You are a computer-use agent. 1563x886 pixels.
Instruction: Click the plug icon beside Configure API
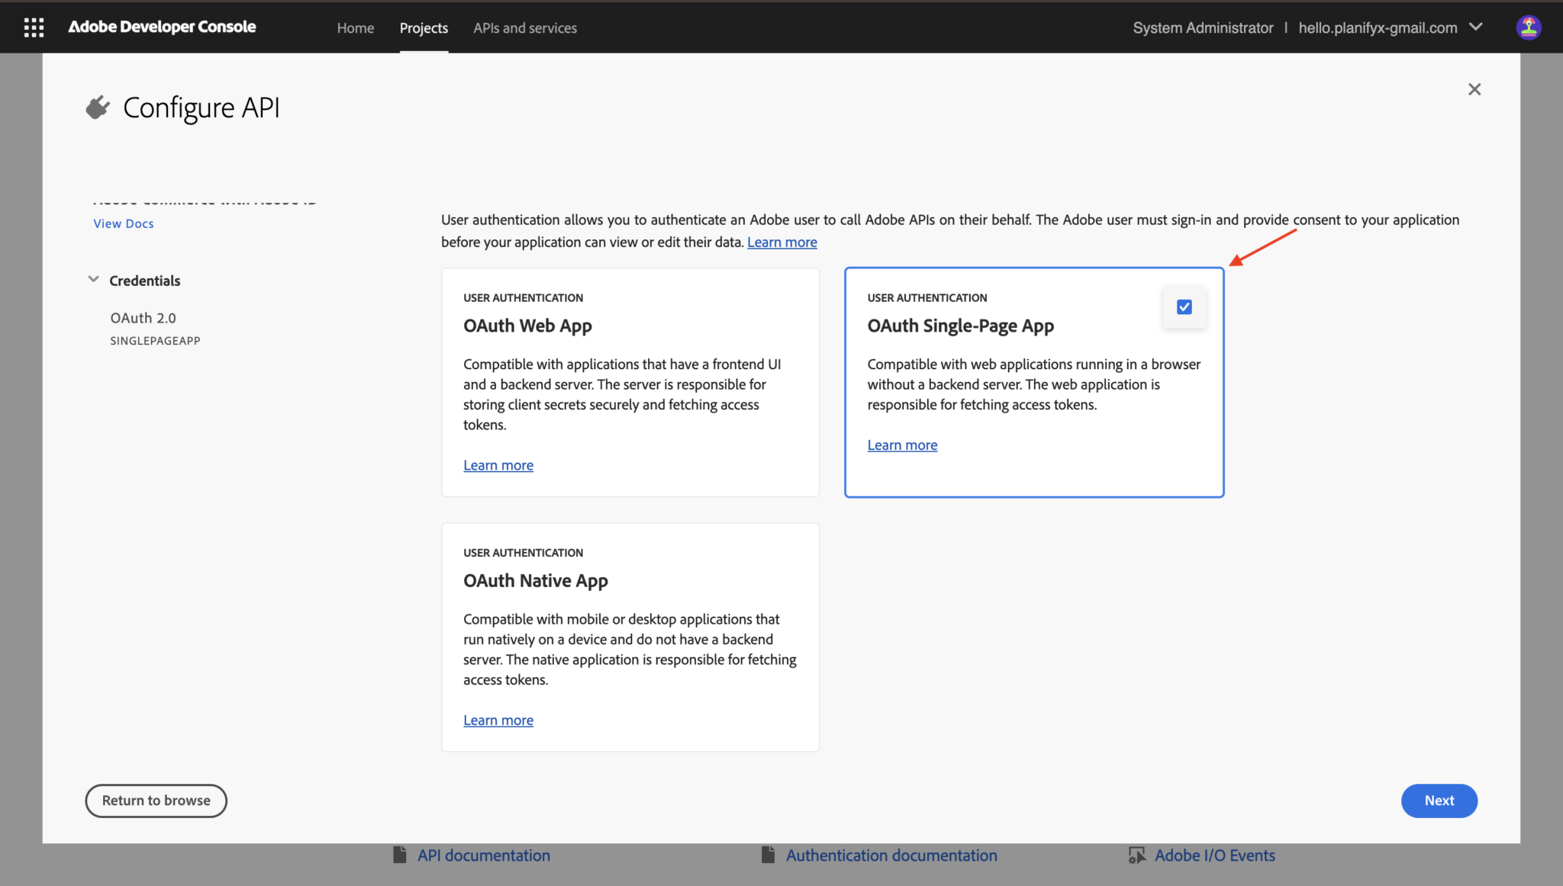click(x=98, y=108)
